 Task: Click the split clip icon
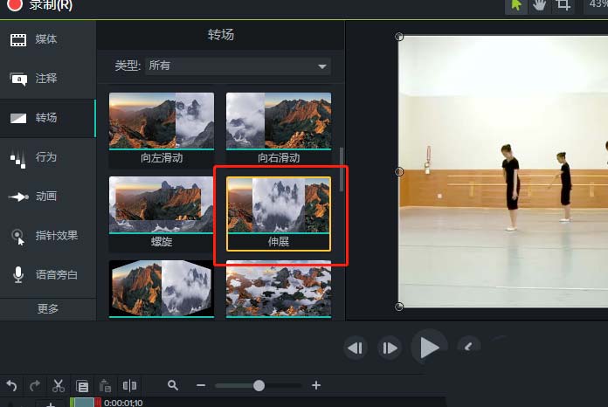coord(129,385)
